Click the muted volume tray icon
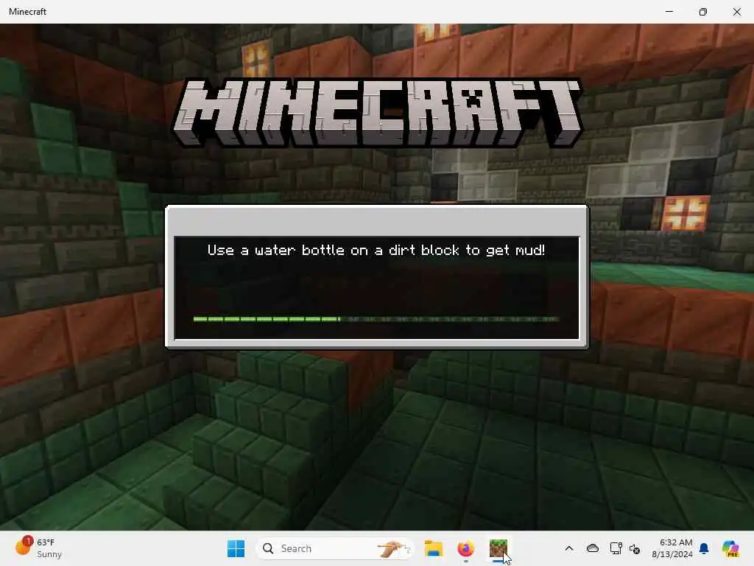This screenshot has width=754, height=566. click(x=635, y=548)
